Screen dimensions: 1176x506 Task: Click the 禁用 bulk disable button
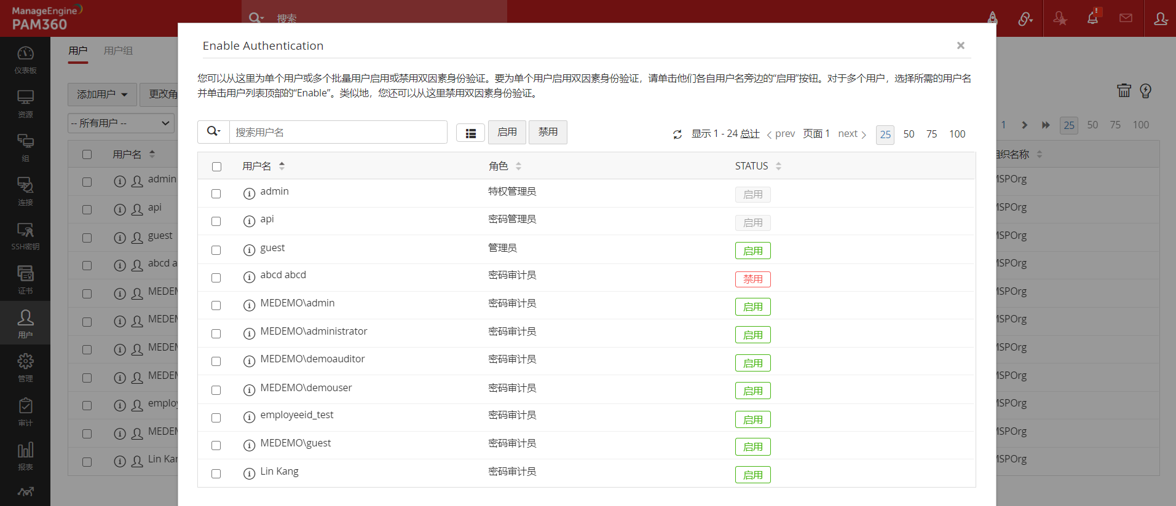coord(548,132)
